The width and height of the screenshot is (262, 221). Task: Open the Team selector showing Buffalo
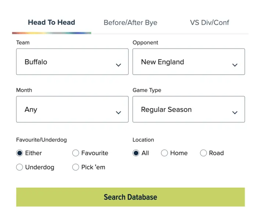point(66,62)
